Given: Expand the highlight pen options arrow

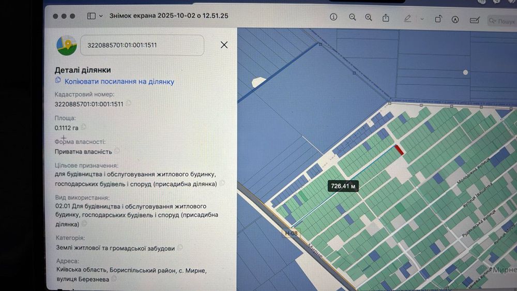Looking at the screenshot, I should tap(422, 19).
